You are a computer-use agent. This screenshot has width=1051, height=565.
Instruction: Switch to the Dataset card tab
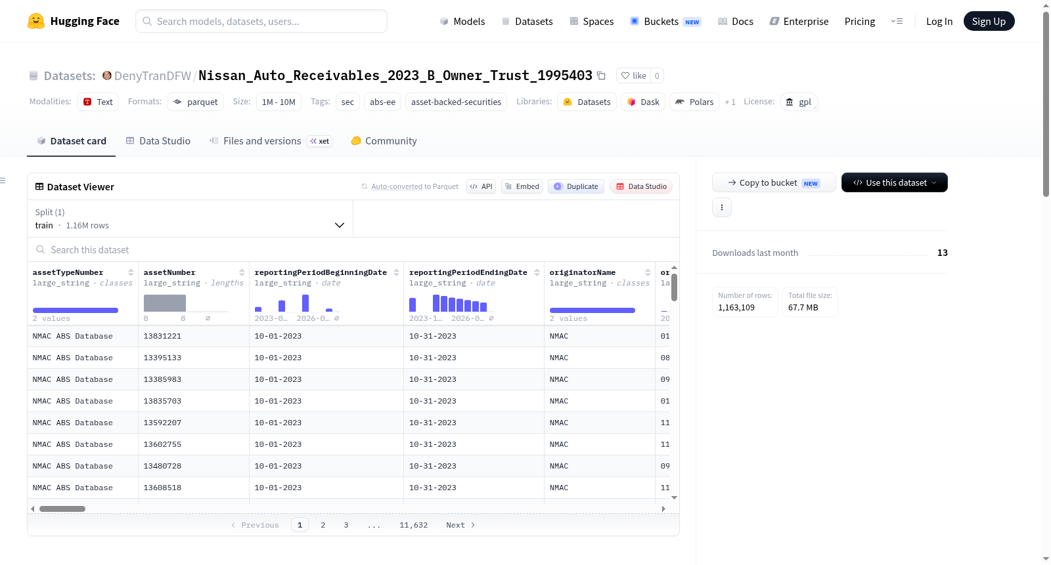pos(71,141)
